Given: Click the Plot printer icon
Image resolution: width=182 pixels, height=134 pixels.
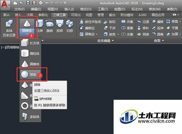Looking at the screenshot, I should (40, 3).
